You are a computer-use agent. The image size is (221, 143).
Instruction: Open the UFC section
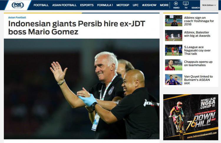point(136,5)
